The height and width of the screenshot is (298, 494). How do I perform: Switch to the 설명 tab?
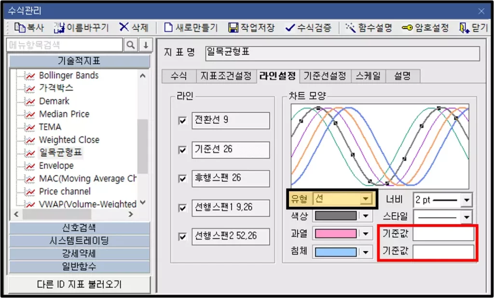click(x=403, y=76)
